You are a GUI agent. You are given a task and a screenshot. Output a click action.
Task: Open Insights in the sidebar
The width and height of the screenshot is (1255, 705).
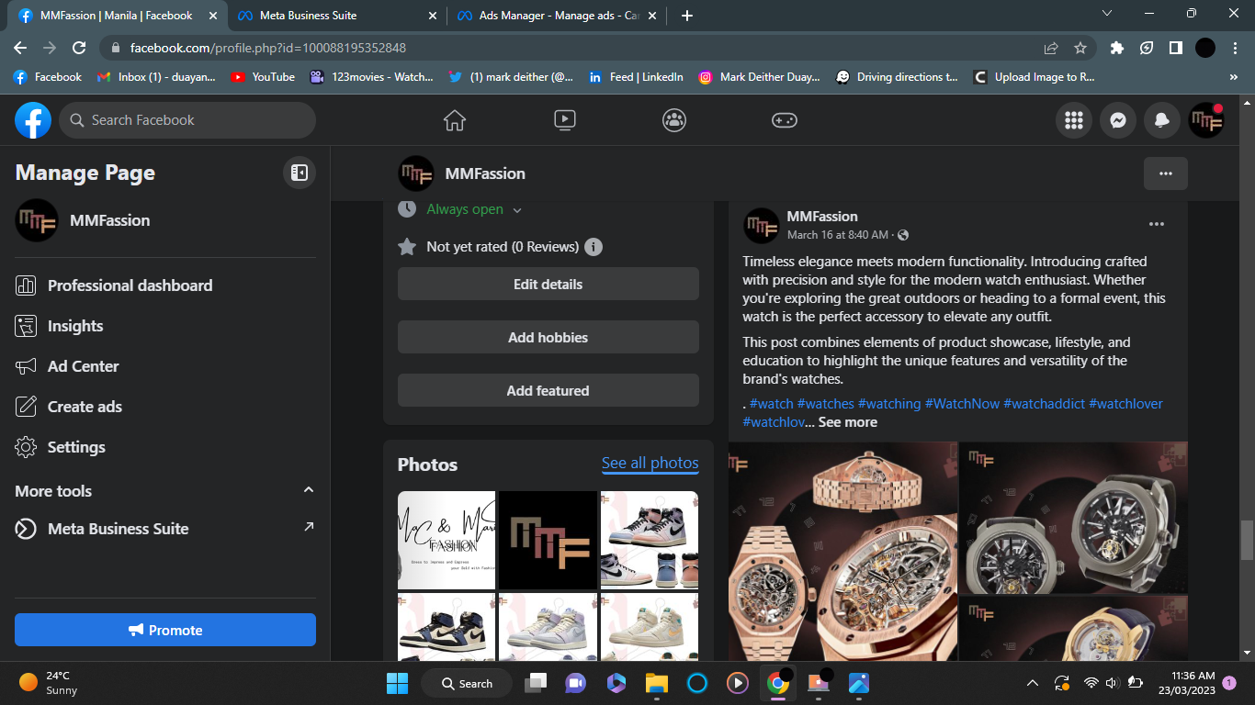[165, 326]
